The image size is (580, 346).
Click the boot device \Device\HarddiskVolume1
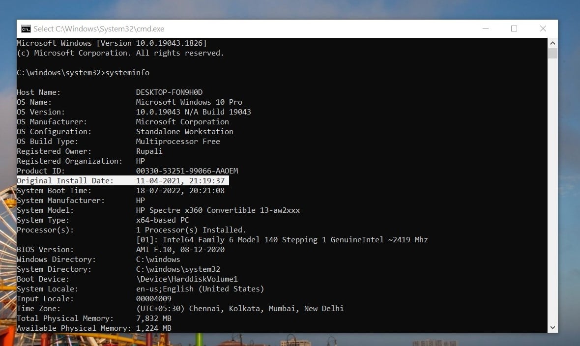(x=187, y=279)
